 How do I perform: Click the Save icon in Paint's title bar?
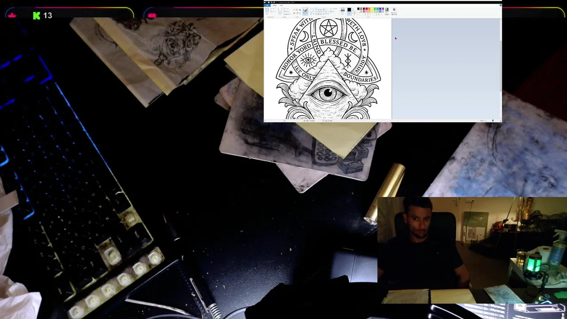pyautogui.click(x=268, y=2)
